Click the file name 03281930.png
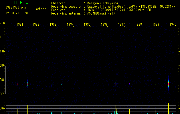Viewport: 180px width, 114px height. tap(16, 7)
